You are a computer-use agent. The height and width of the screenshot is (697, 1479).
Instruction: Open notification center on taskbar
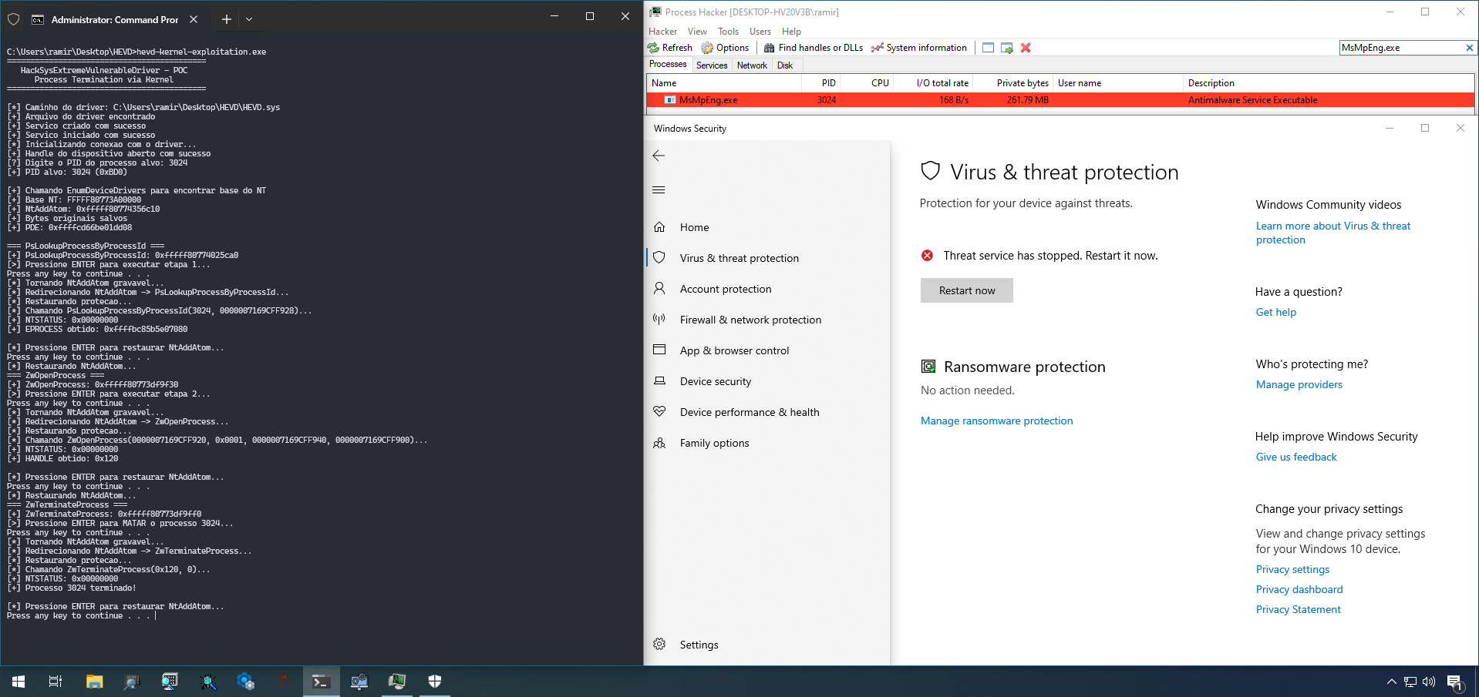[x=1455, y=682]
